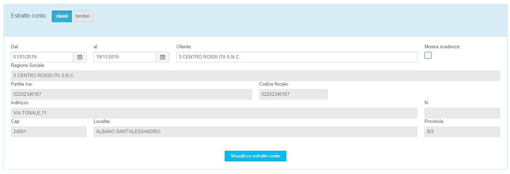Click into the Dal start date field

42,57
